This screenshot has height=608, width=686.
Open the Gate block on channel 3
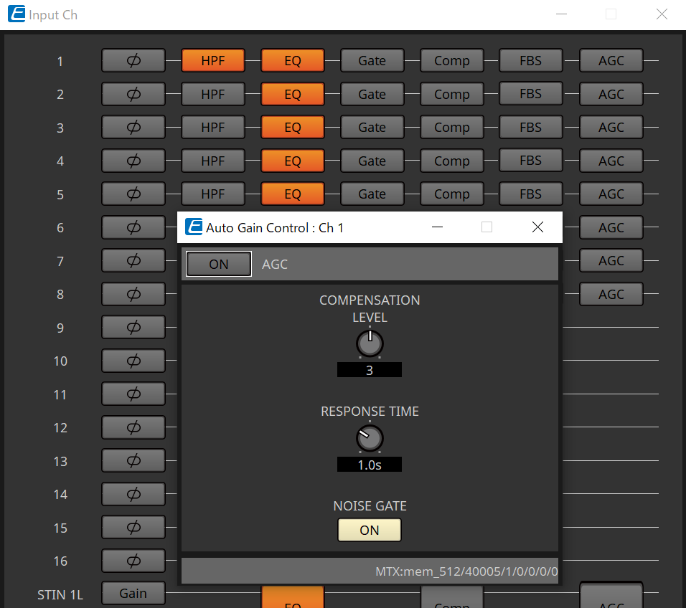click(x=372, y=127)
